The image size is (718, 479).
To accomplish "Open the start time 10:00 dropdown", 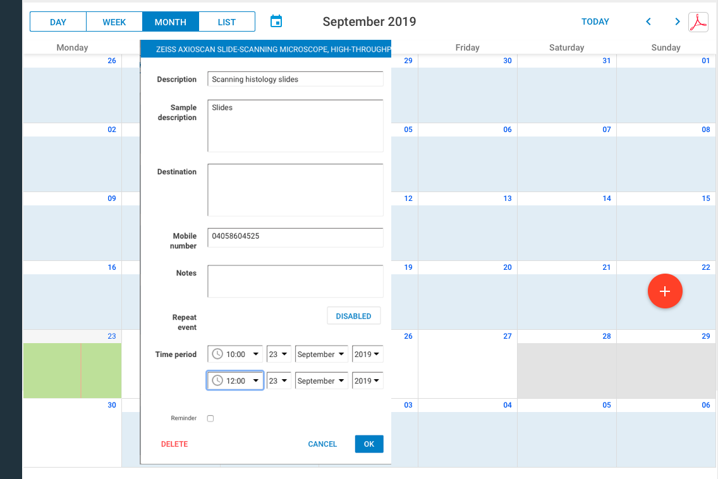I will [235, 354].
